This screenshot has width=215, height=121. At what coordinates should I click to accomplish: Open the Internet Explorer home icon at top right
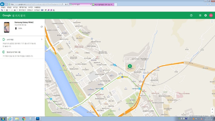click(208, 4)
